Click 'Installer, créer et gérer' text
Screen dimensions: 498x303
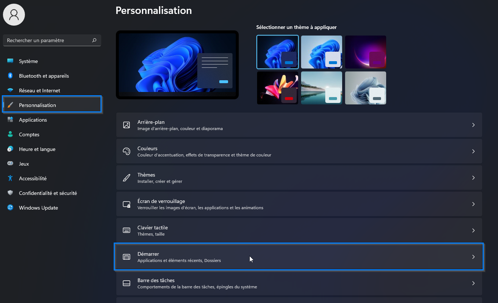pyautogui.click(x=160, y=181)
